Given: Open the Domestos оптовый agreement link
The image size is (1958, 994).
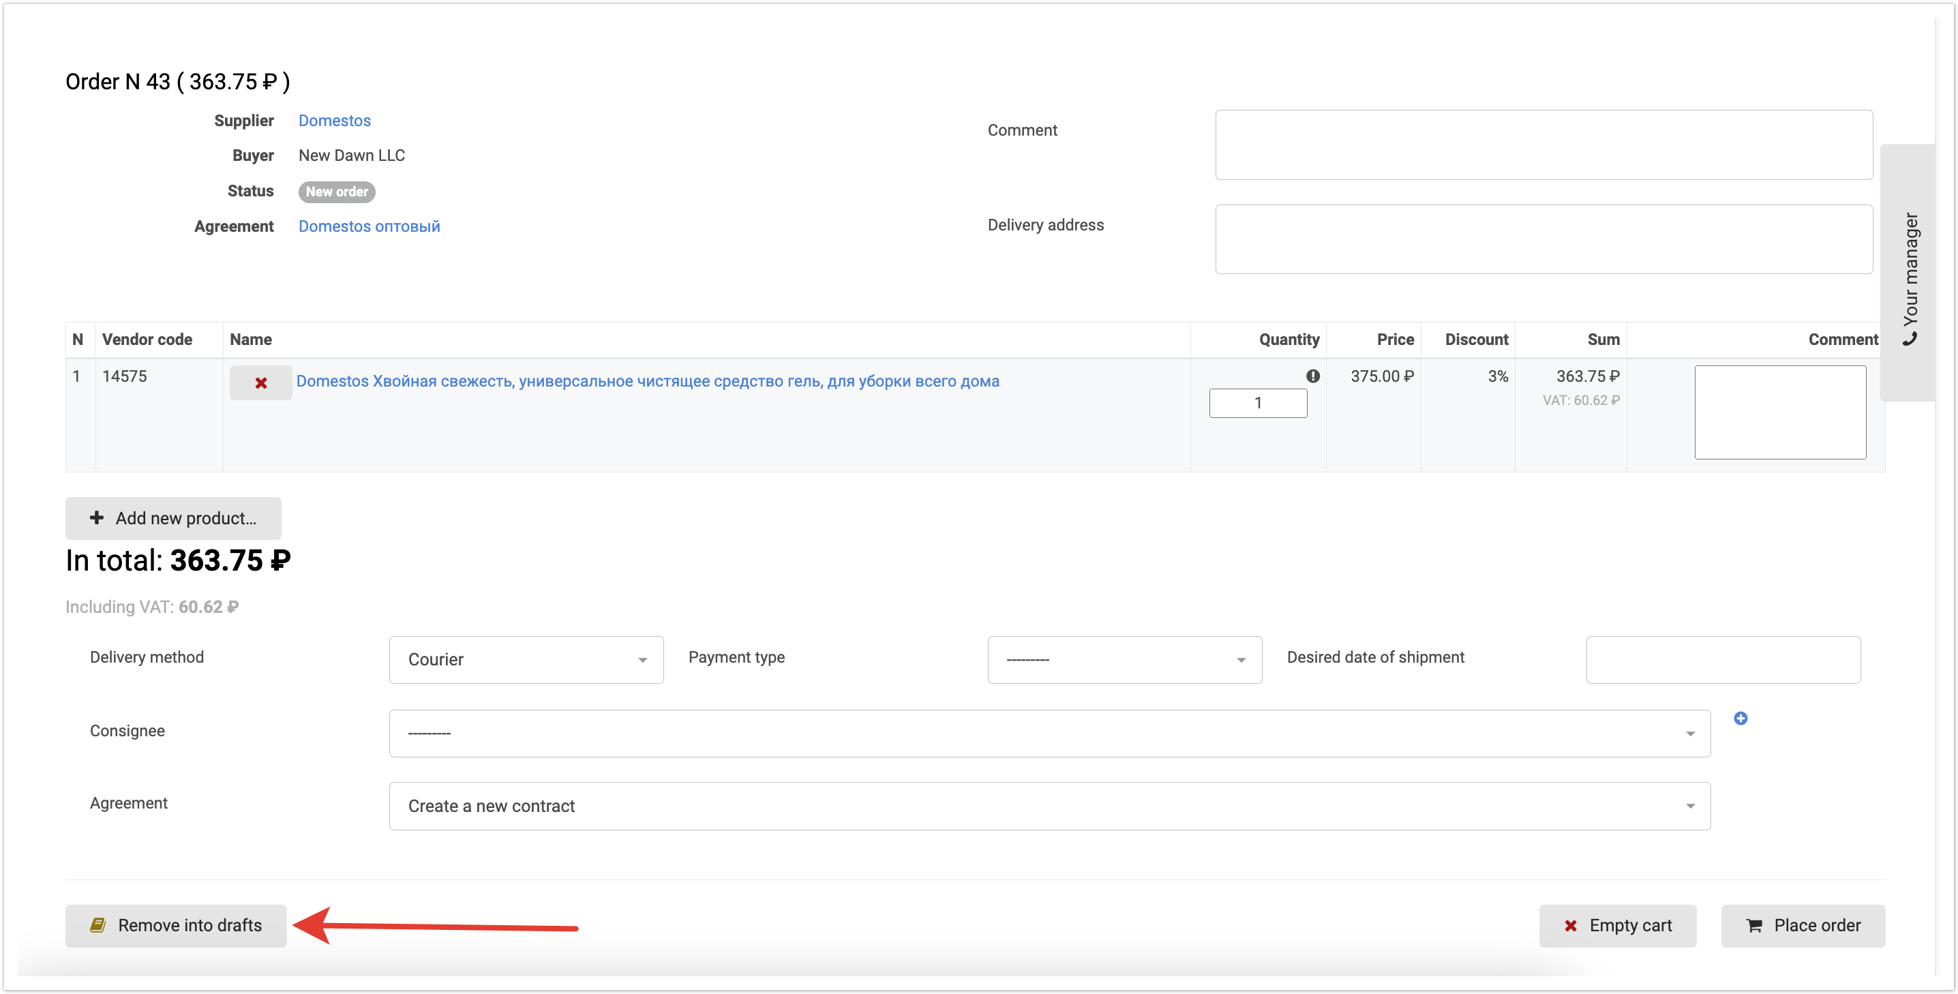Looking at the screenshot, I should tap(369, 226).
